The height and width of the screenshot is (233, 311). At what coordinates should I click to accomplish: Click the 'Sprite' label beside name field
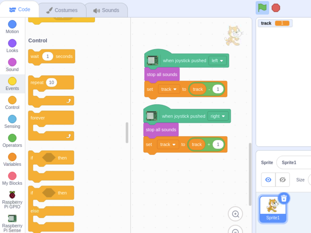[267, 163]
